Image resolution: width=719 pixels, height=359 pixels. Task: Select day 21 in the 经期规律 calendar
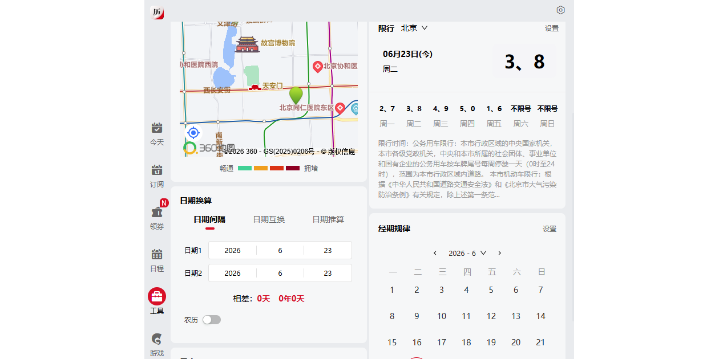(x=540, y=342)
